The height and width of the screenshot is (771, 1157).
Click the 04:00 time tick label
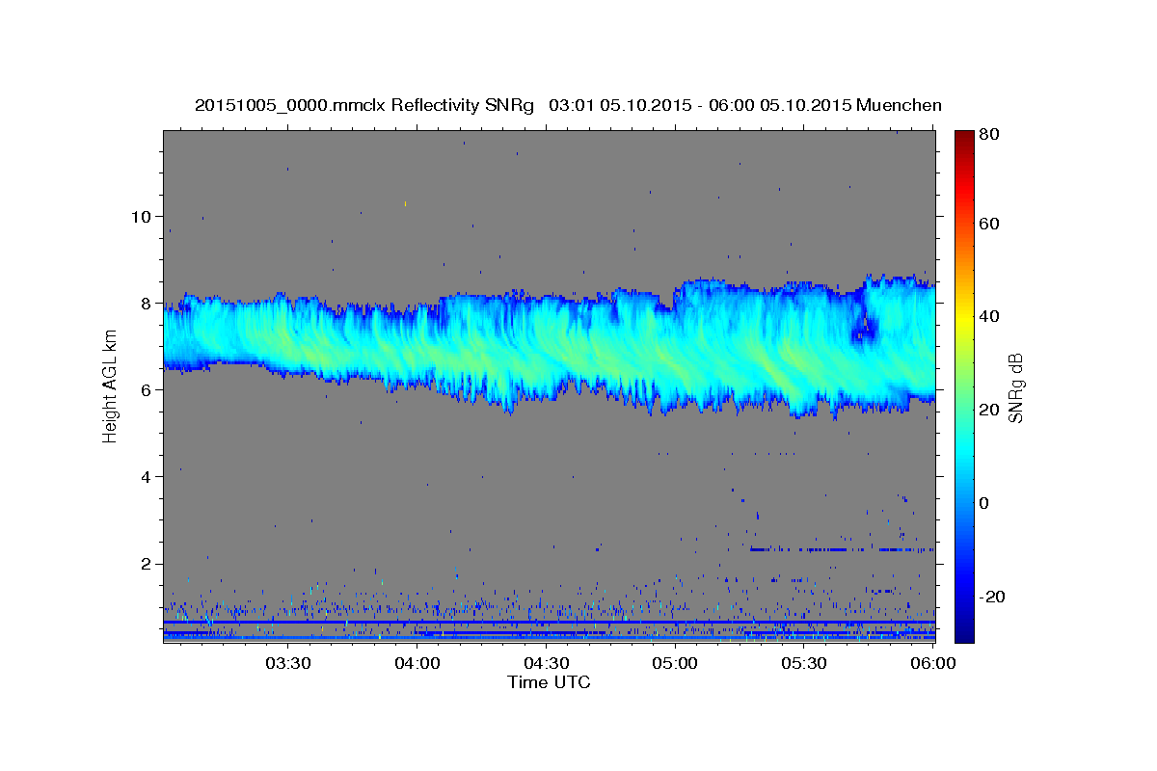417,663
